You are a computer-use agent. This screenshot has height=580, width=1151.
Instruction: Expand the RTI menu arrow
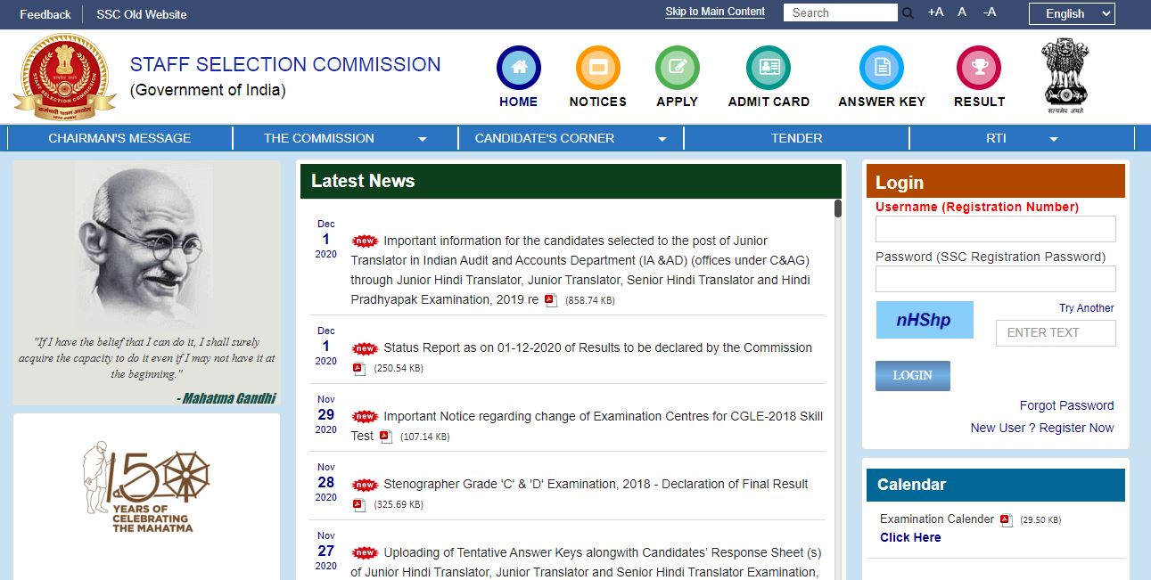click(x=1053, y=139)
